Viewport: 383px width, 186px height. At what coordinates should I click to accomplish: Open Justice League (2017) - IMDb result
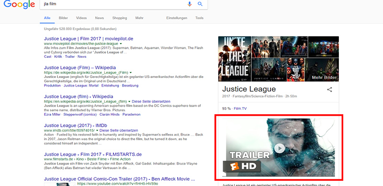76,125
